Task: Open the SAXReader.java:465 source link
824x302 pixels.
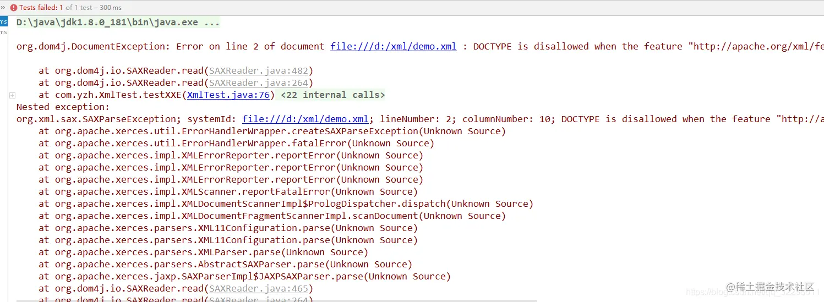Action: click(x=258, y=288)
